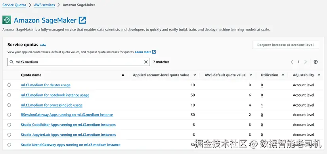The image size is (327, 154).
Task: Select radio for Studio KernelGateway Apps row
Action: [9, 144]
